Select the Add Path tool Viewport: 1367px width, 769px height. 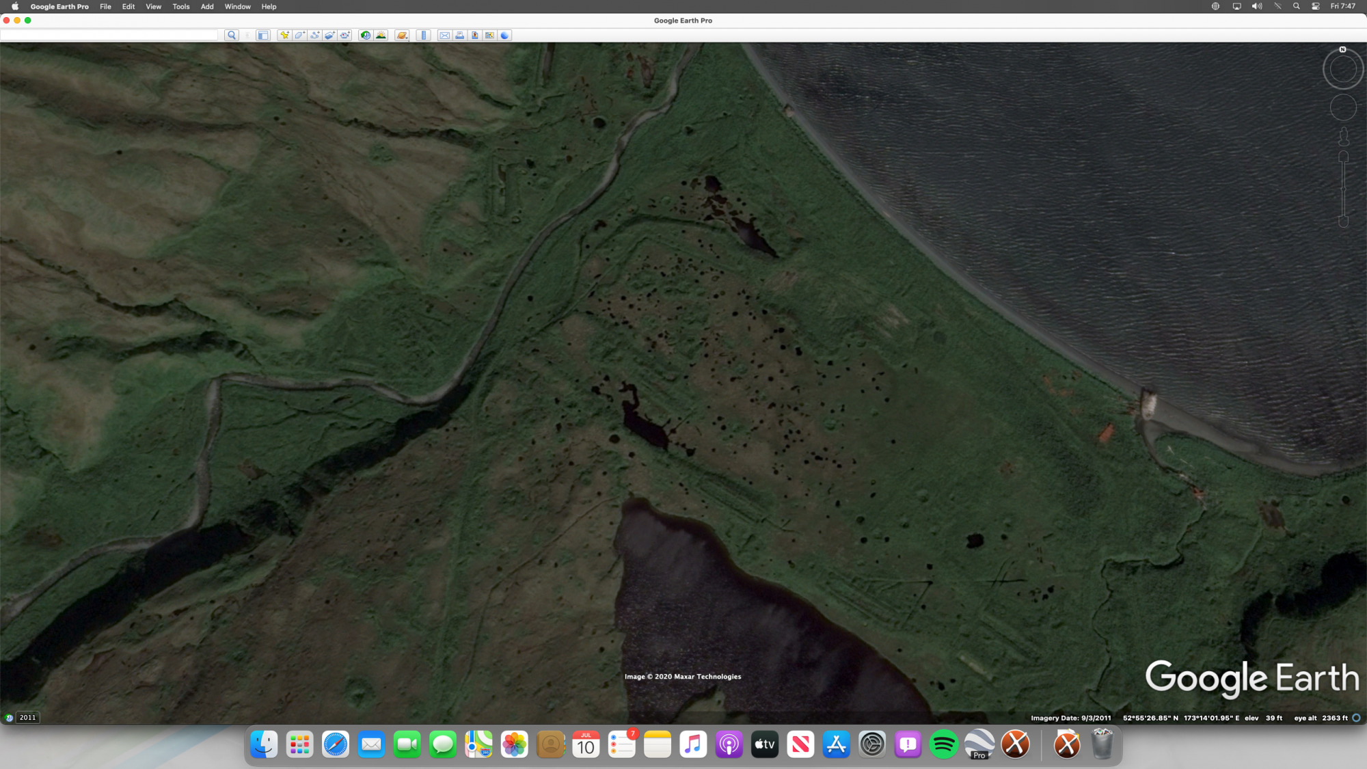coord(314,36)
